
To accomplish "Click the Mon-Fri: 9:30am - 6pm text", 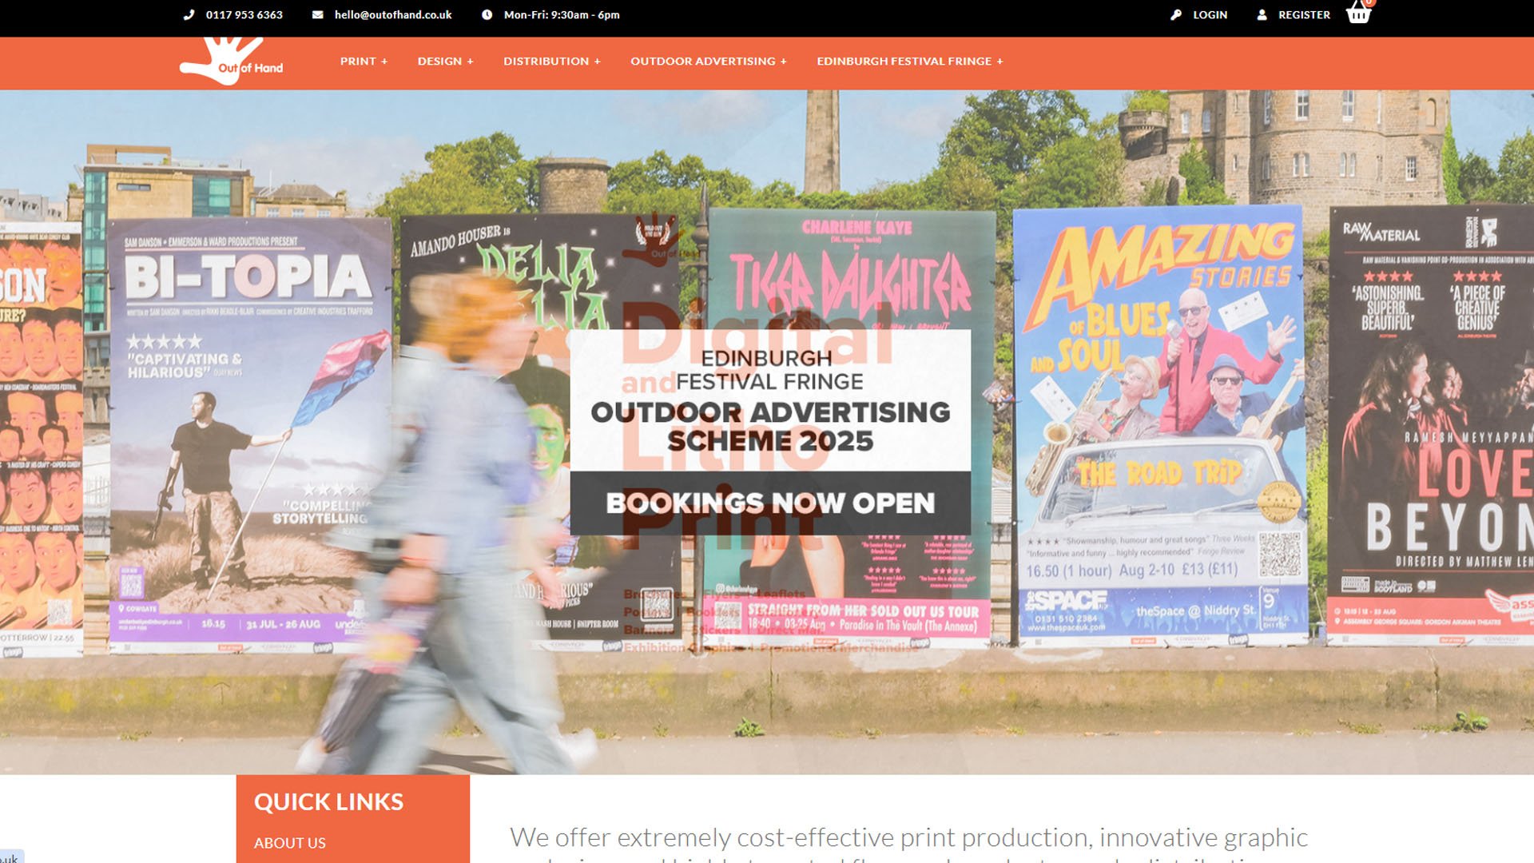I will [562, 14].
